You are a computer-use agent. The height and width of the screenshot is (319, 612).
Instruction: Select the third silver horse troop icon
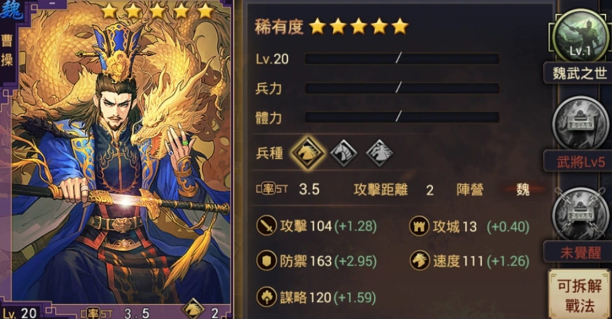(x=380, y=153)
